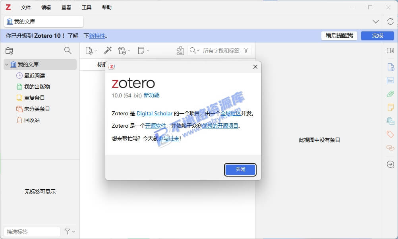Viewport: 398px width, 239px height.
Task: Open the Notes icon in right sidebar
Action: pos(390,107)
